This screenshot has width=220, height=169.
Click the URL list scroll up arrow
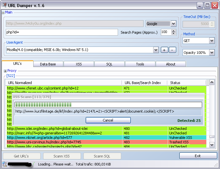212,82
